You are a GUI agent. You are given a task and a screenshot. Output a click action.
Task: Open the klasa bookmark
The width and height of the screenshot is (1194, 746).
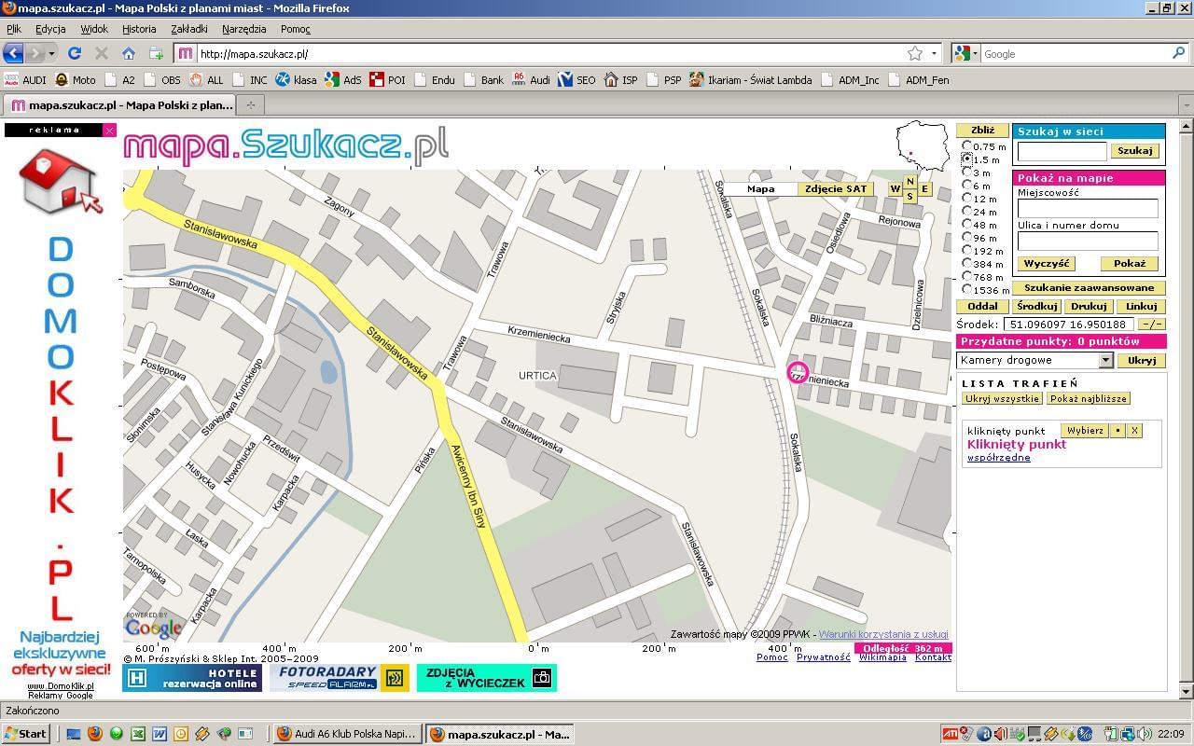point(296,80)
